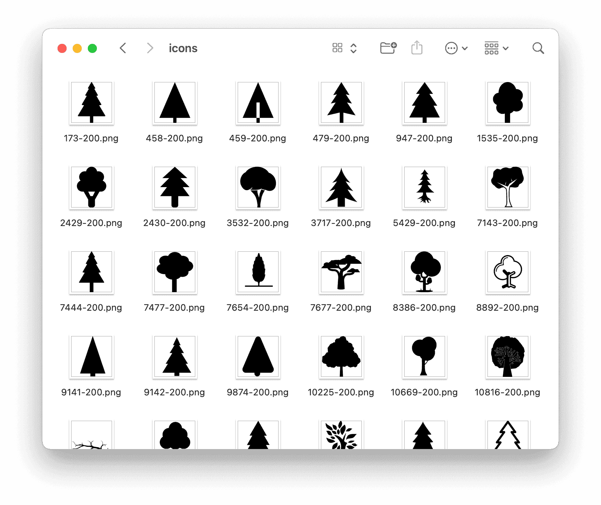Click the 10816-200.png branchy tree thumbnail
Viewport: 601px width, 505px height.
click(508, 357)
